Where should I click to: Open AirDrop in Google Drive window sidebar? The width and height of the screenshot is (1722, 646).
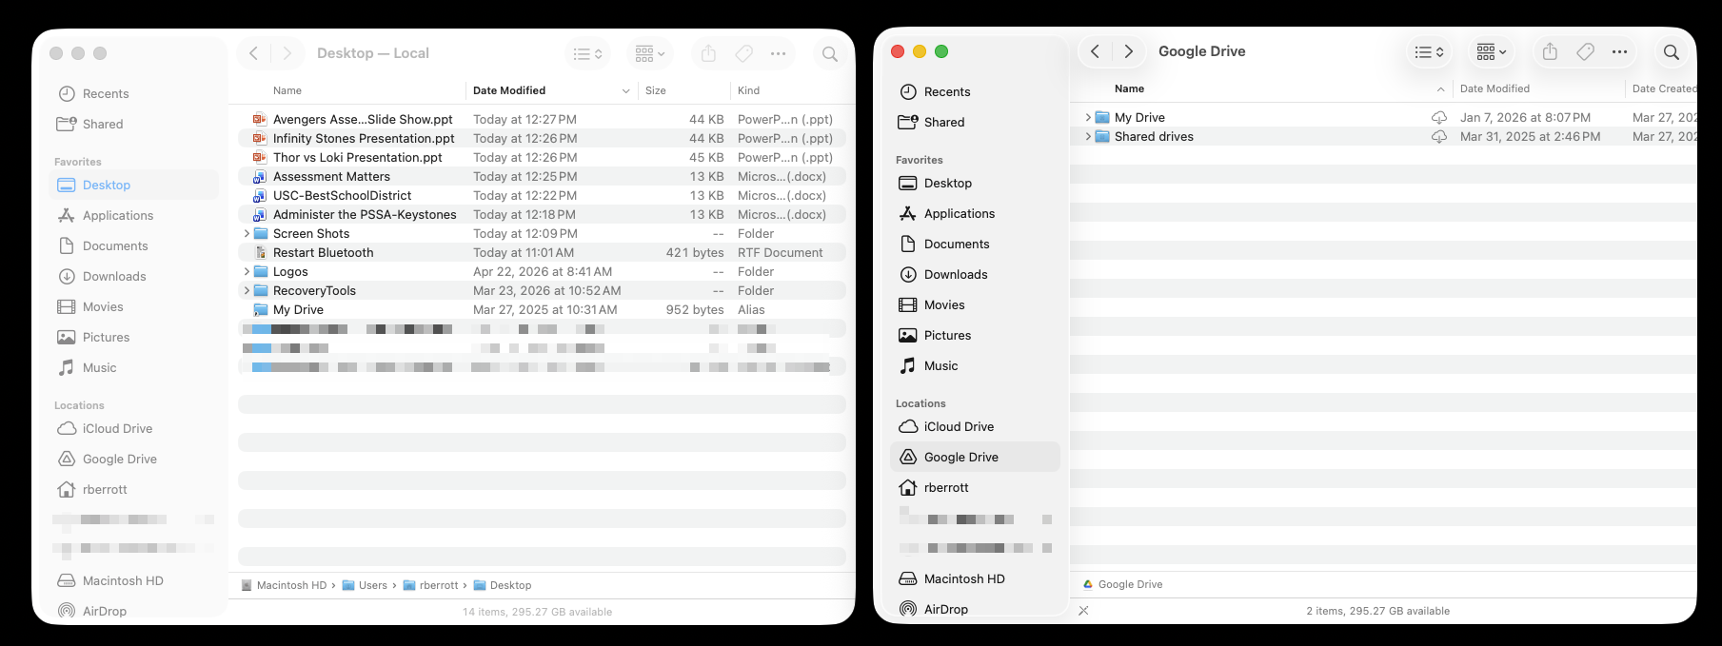click(975, 609)
